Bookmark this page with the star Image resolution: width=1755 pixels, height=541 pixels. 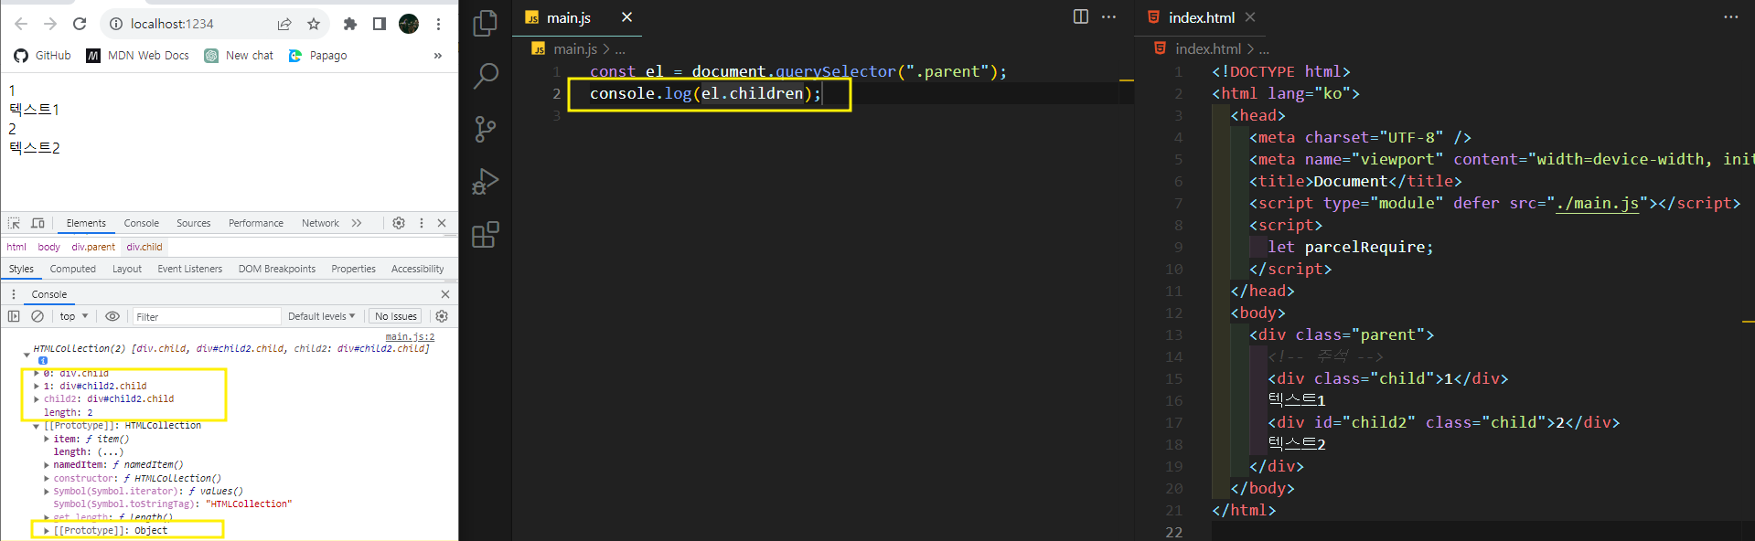point(314,24)
